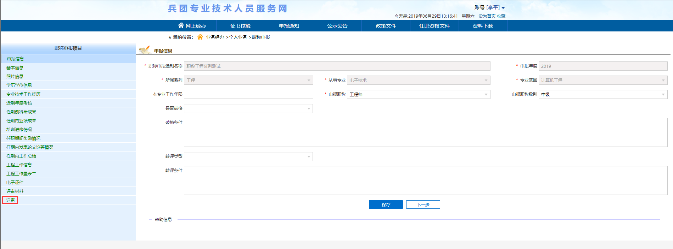Click the 设为首页 link
Screen dimensions: 673x249
coord(487,16)
